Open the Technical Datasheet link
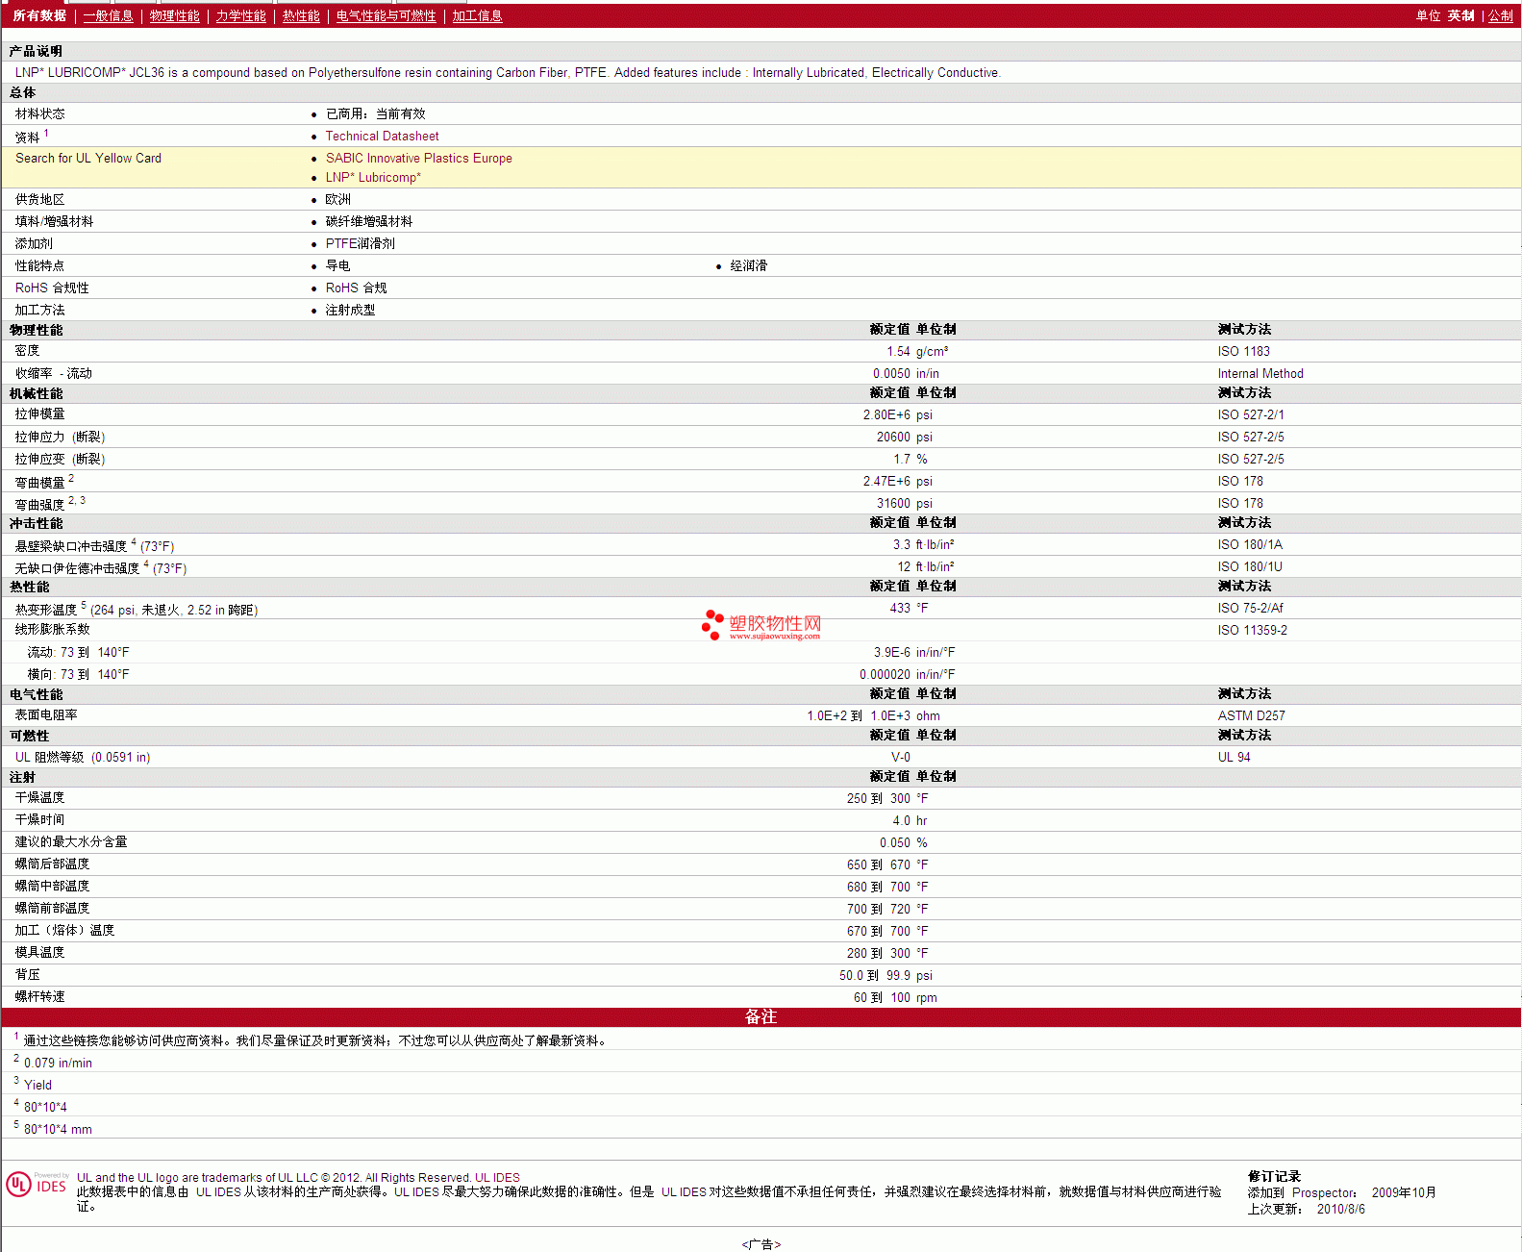This screenshot has height=1252, width=1522. [382, 137]
